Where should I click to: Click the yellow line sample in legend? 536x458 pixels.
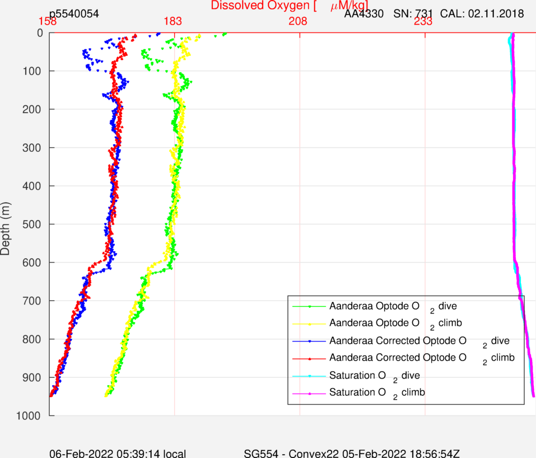click(309, 324)
